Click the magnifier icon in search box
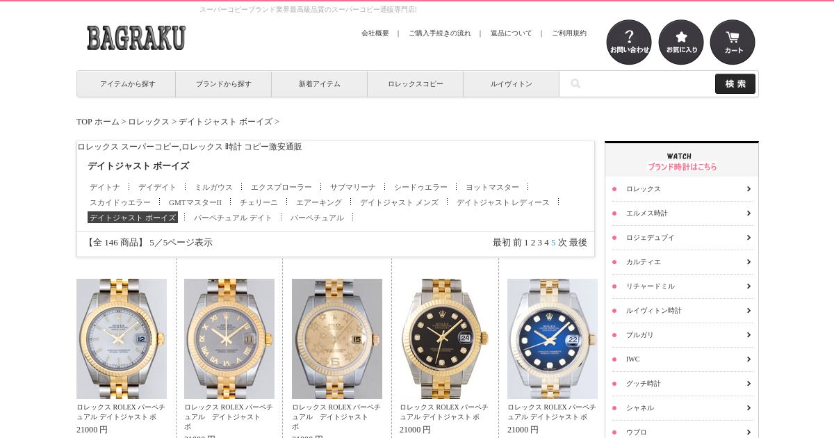The width and height of the screenshot is (834, 438). pos(575,84)
